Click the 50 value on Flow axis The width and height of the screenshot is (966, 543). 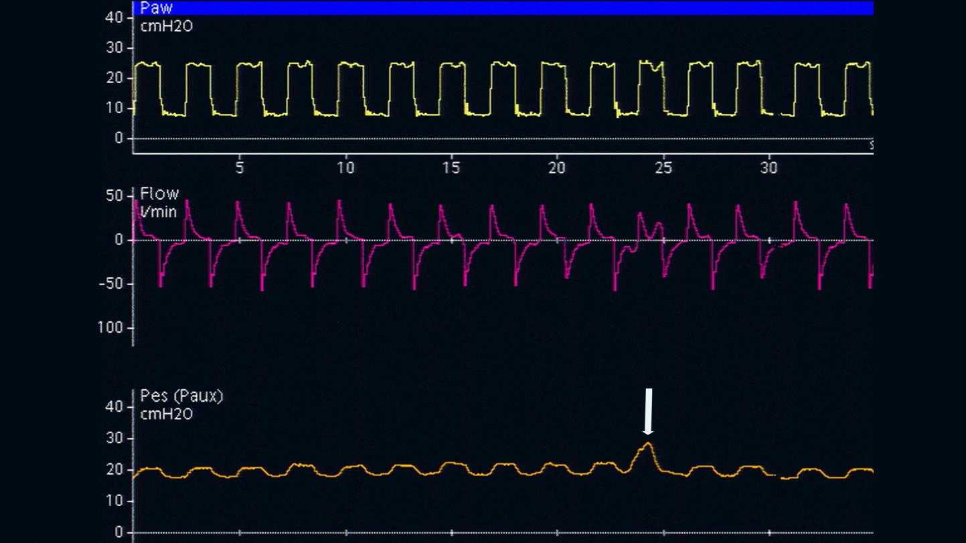[114, 196]
